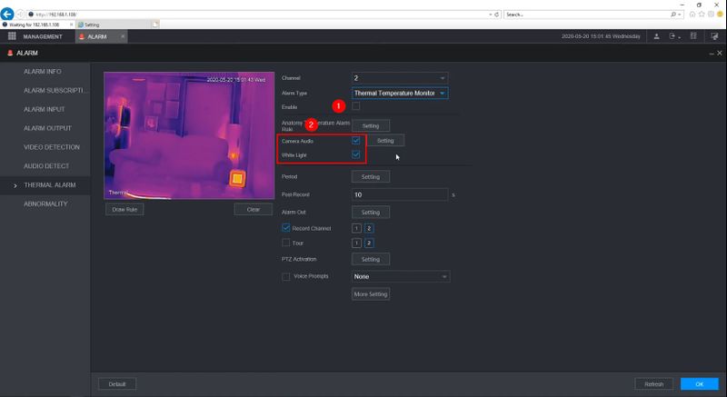Click the thermal camera preview image

coord(189,135)
